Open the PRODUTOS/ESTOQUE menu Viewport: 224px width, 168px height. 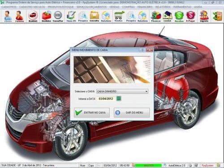point(60,7)
